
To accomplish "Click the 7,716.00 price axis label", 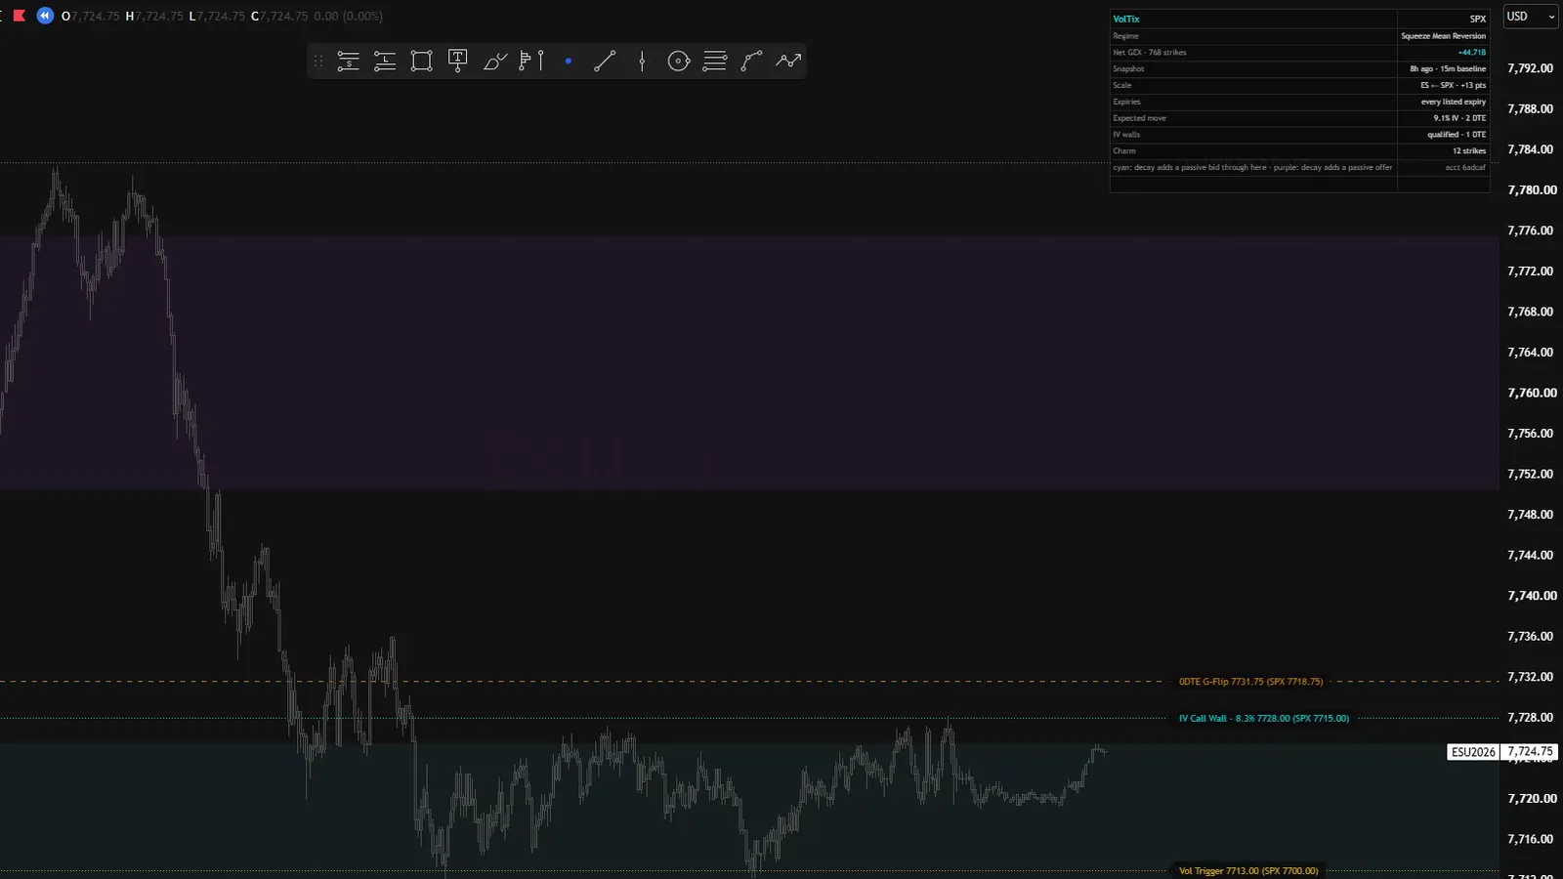I will (1530, 839).
